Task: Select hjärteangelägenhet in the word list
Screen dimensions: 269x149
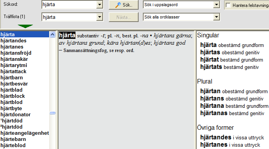Action: point(24,133)
